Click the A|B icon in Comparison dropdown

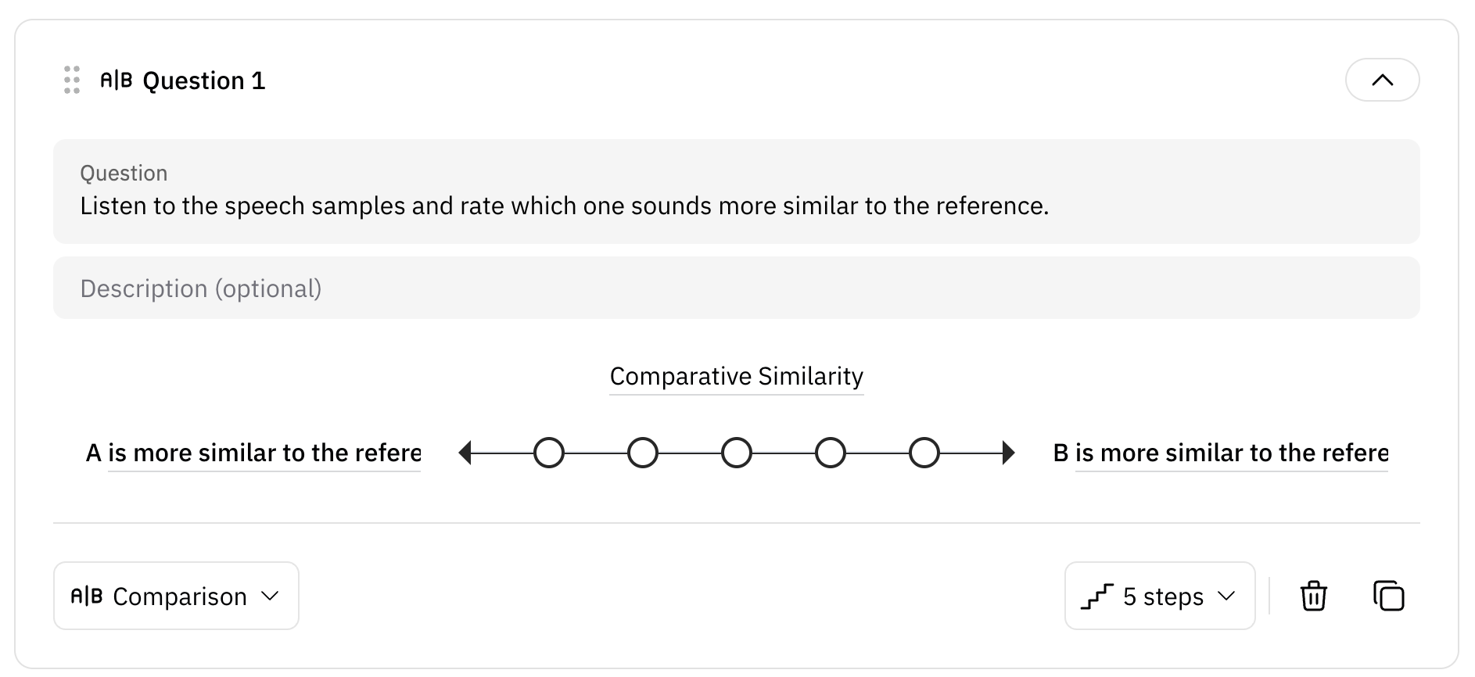pyautogui.click(x=87, y=596)
